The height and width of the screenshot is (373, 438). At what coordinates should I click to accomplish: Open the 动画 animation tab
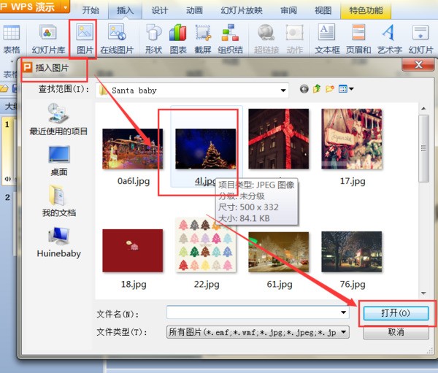194,10
